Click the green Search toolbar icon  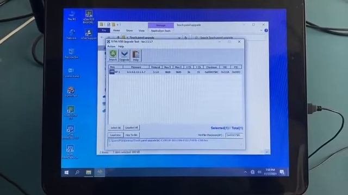click(x=113, y=55)
